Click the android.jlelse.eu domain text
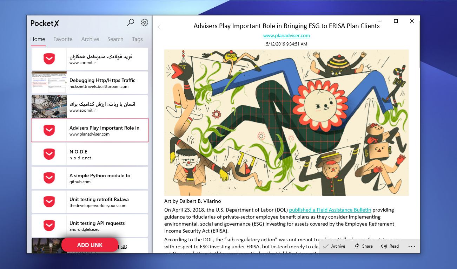This screenshot has width=457, height=269. pos(85,229)
